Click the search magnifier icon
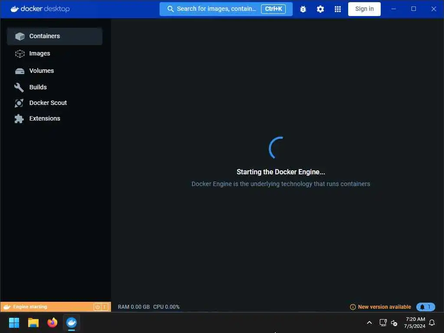The height and width of the screenshot is (333, 444). (x=170, y=9)
